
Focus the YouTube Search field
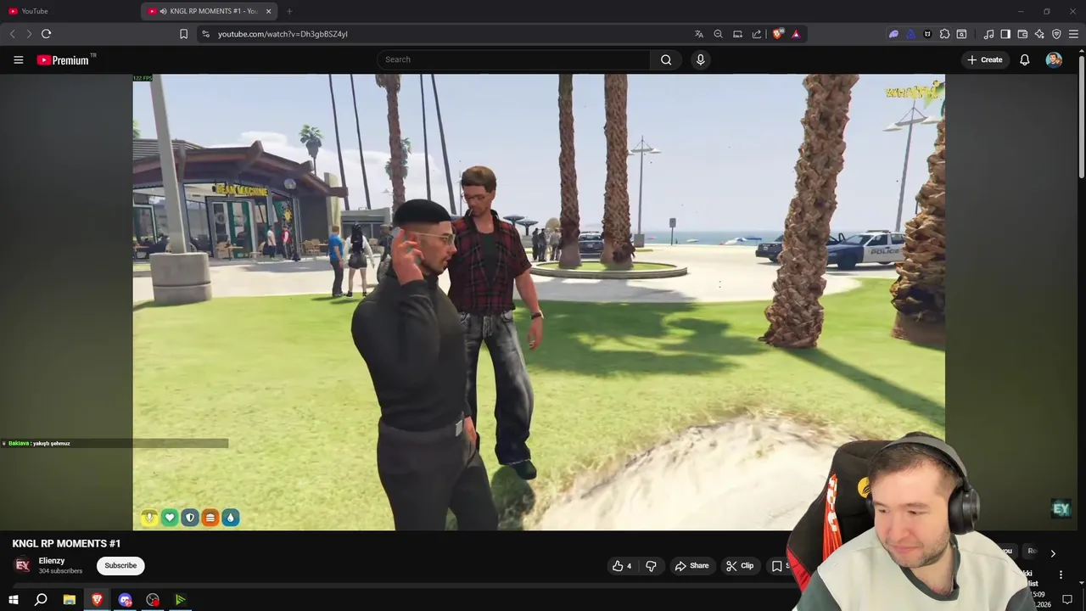(x=514, y=59)
